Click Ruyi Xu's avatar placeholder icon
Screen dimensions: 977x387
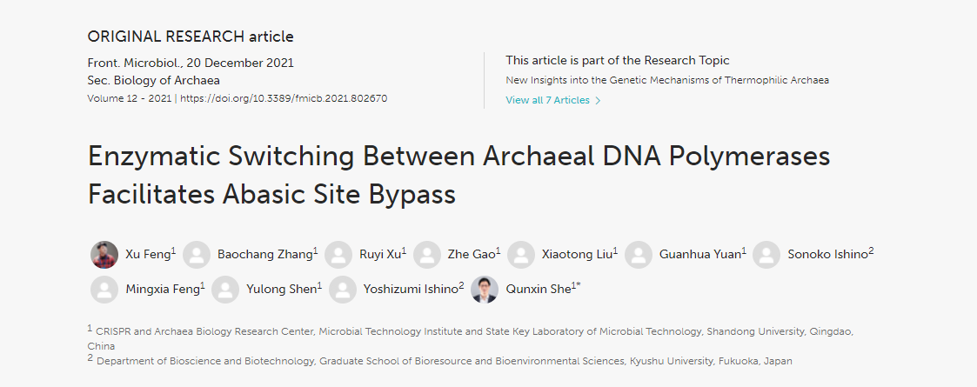click(338, 255)
